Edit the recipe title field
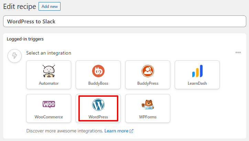This screenshot has width=249, height=141. point(124,21)
